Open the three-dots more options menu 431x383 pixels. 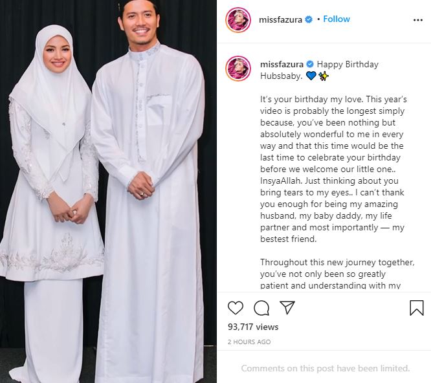[418, 20]
